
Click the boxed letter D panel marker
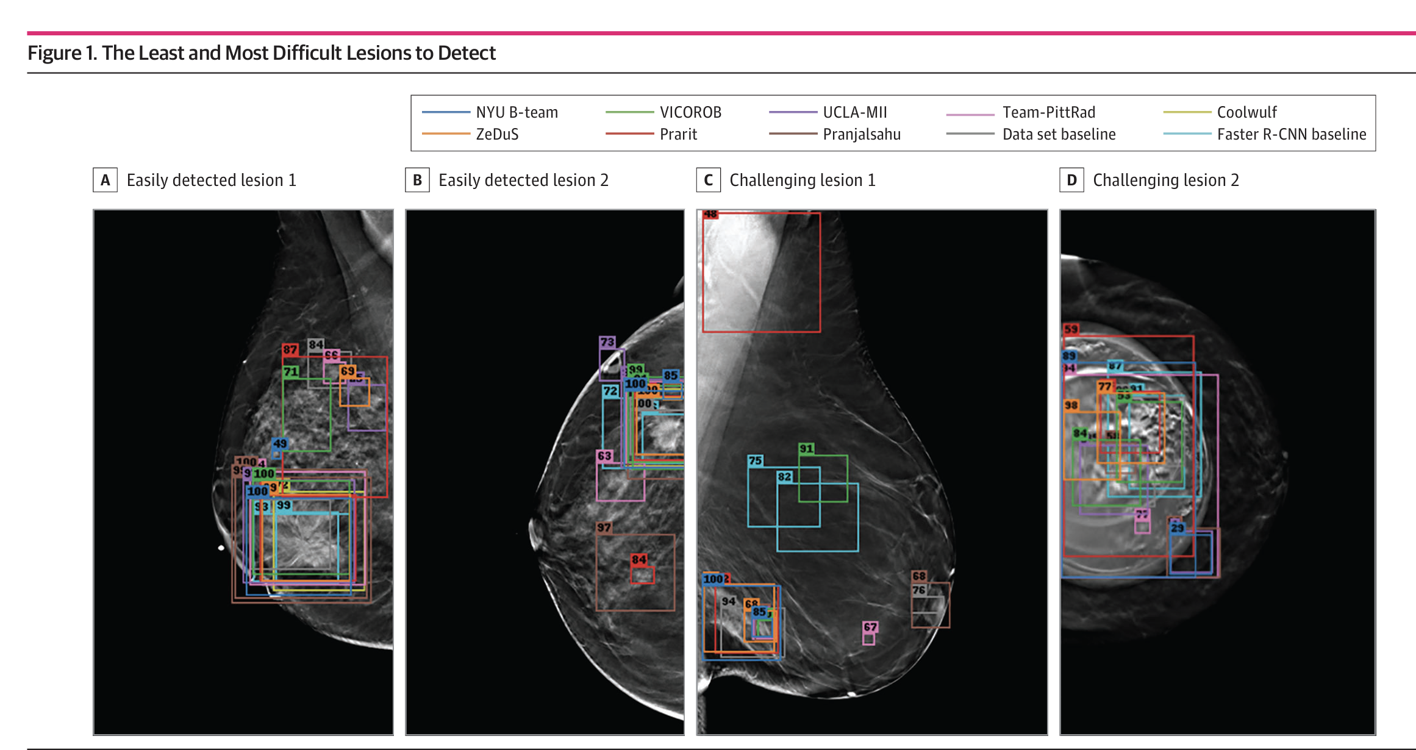tap(1071, 180)
